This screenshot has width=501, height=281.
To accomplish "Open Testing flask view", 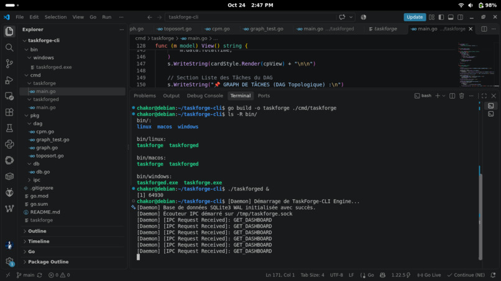I will 9,128.
